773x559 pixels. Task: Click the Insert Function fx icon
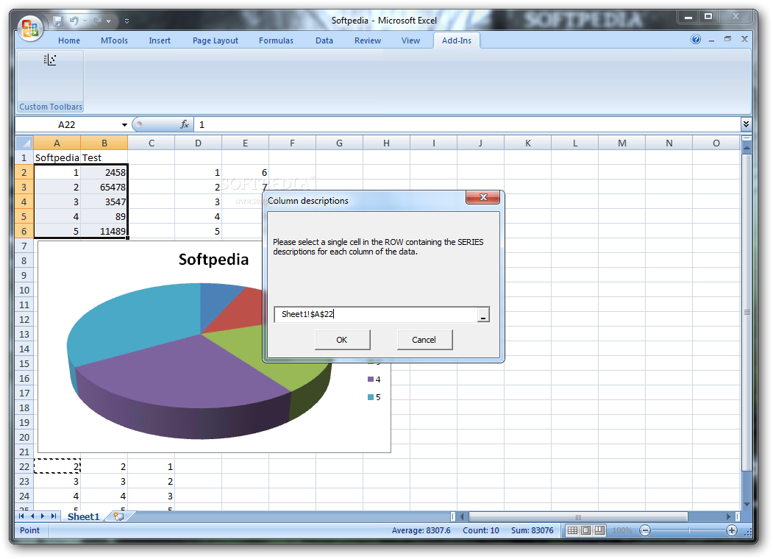click(x=185, y=125)
